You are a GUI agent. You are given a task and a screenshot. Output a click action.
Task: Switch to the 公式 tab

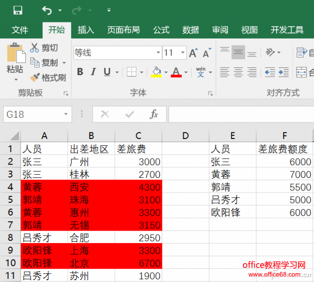[161, 30]
